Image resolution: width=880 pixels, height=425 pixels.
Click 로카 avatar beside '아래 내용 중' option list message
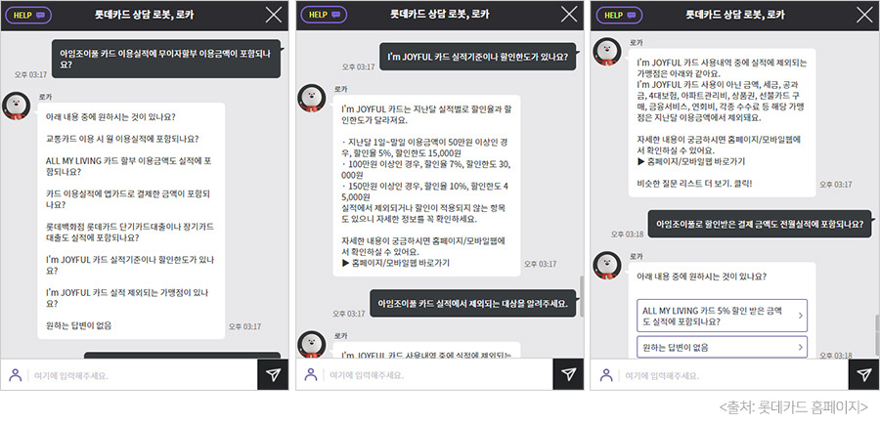[17, 106]
